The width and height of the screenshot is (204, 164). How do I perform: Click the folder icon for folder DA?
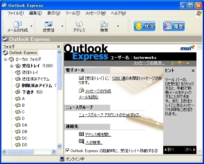coord(18,125)
